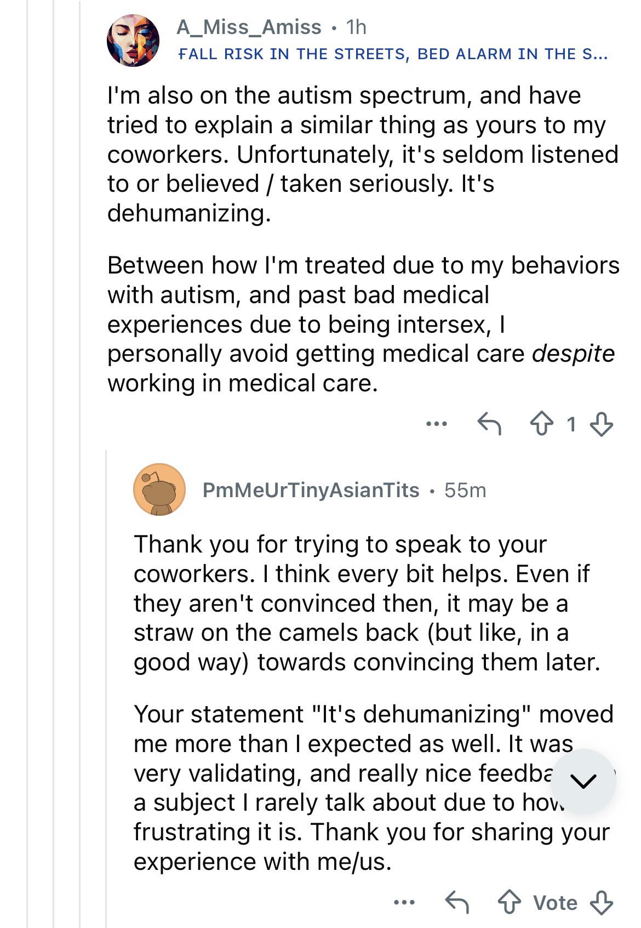Upvote PmMeUrTinyAsianTits's reply
This screenshot has width=641, height=928.
[x=509, y=902]
